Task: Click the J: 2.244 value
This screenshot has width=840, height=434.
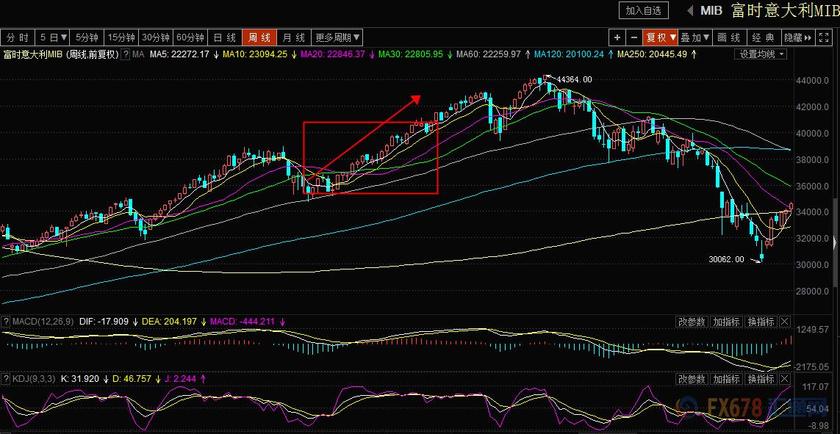Action: pos(181,379)
